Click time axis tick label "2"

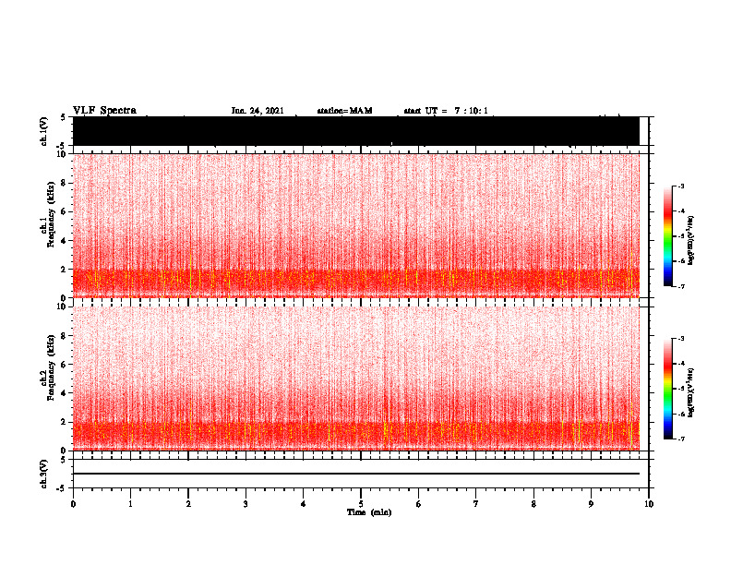[188, 504]
